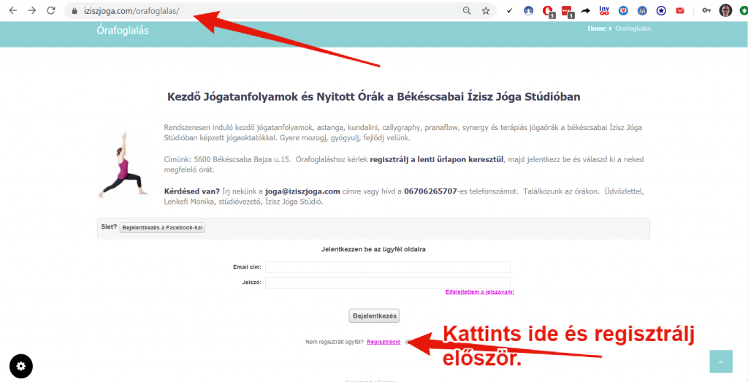Bookmark this page using the star icon

click(x=486, y=11)
